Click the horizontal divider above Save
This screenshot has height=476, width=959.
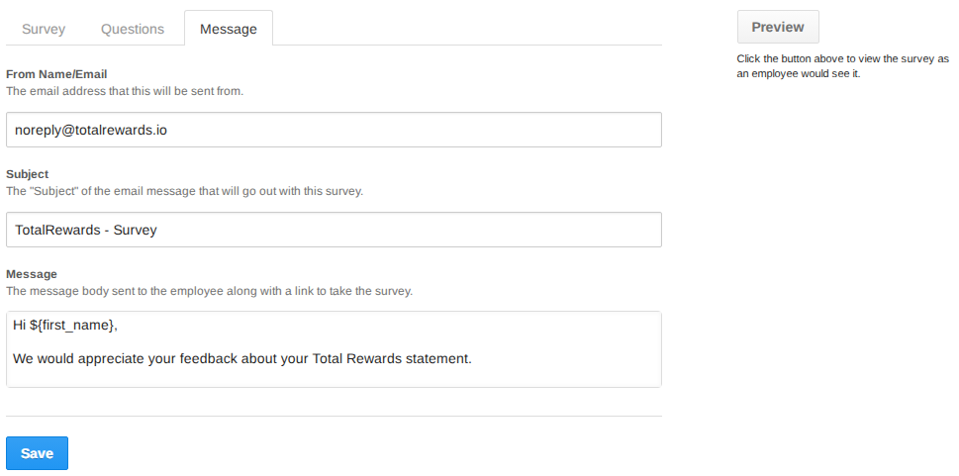click(334, 417)
